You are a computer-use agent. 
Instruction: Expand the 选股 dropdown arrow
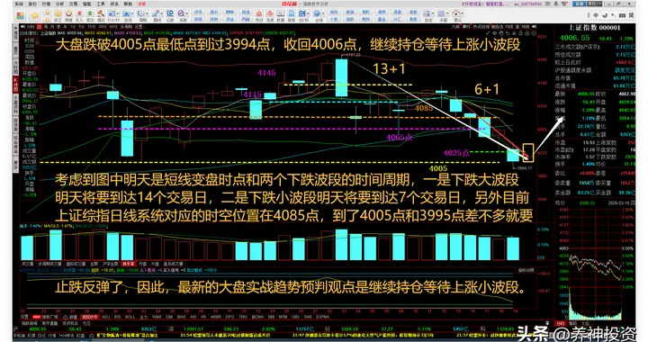tap(187, 13)
